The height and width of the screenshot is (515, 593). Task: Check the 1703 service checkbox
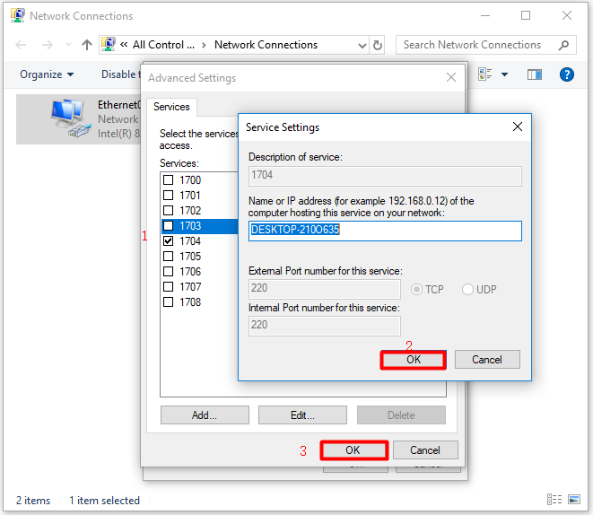(x=168, y=226)
